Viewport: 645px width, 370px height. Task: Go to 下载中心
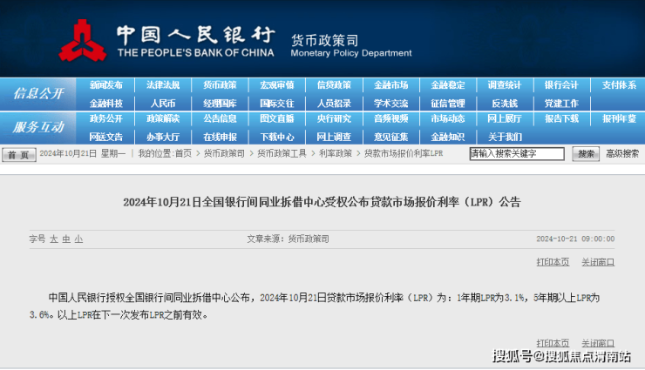click(x=277, y=137)
